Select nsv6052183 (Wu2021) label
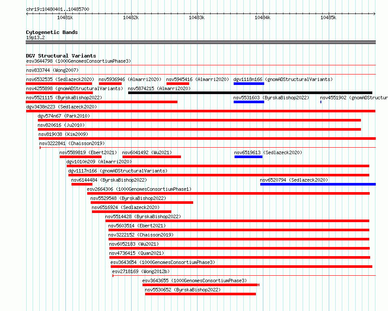Screen dimensions: 388x311 [134, 244]
